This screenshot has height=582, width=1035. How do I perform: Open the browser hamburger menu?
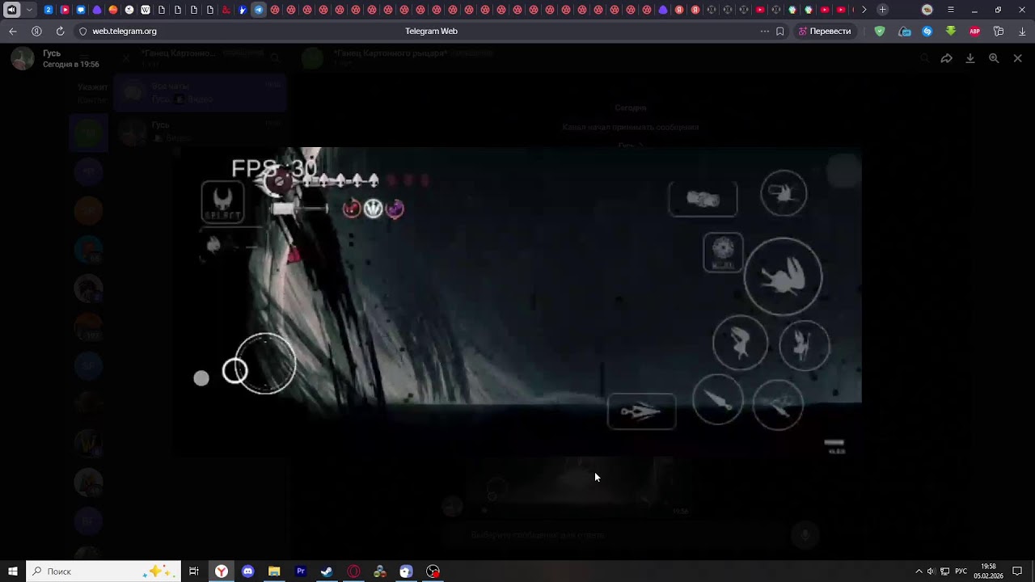tap(951, 10)
